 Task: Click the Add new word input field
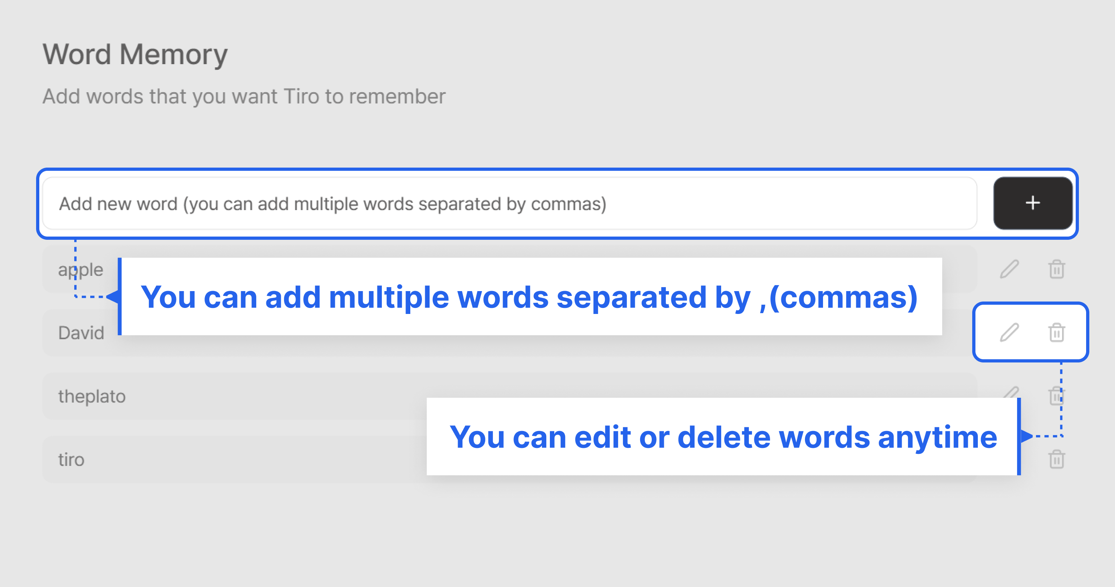(509, 203)
